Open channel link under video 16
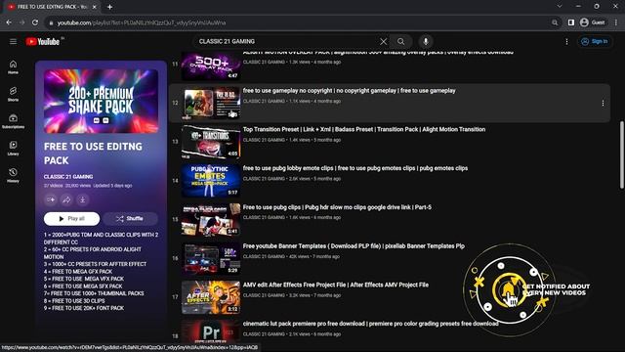The width and height of the screenshot is (625, 352). click(264, 256)
